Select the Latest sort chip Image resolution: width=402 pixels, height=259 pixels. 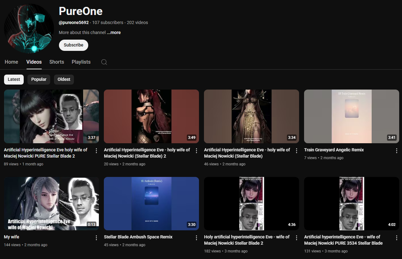pyautogui.click(x=14, y=79)
